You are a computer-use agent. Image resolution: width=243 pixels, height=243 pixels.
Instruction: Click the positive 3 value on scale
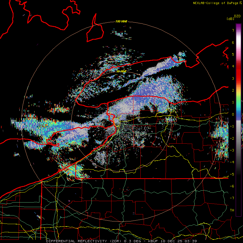pos(233,78)
